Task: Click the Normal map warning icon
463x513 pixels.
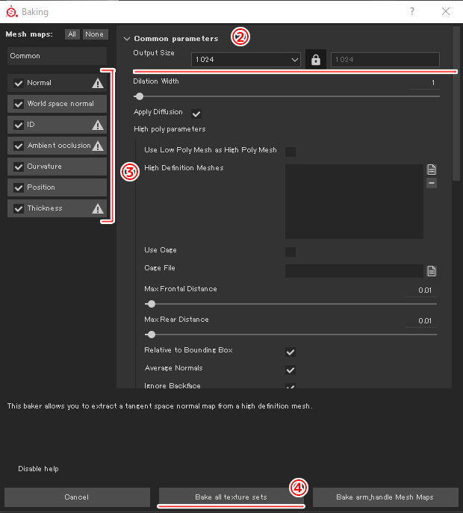Action: click(x=97, y=83)
